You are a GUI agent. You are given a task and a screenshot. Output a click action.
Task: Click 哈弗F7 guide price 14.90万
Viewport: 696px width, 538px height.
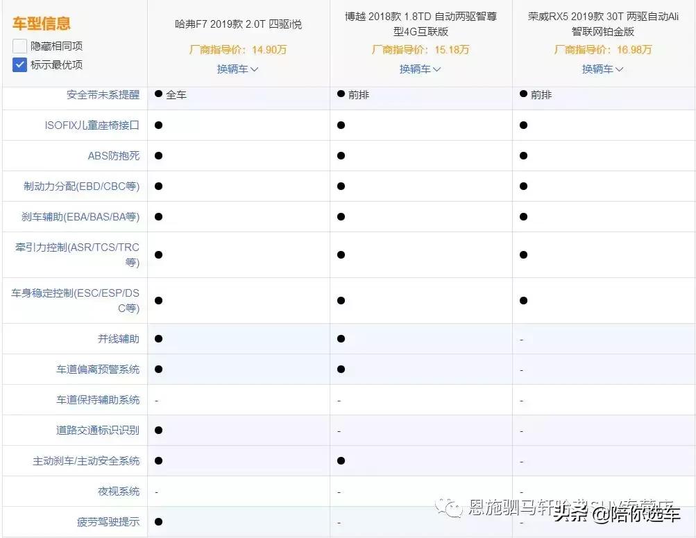tap(238, 50)
